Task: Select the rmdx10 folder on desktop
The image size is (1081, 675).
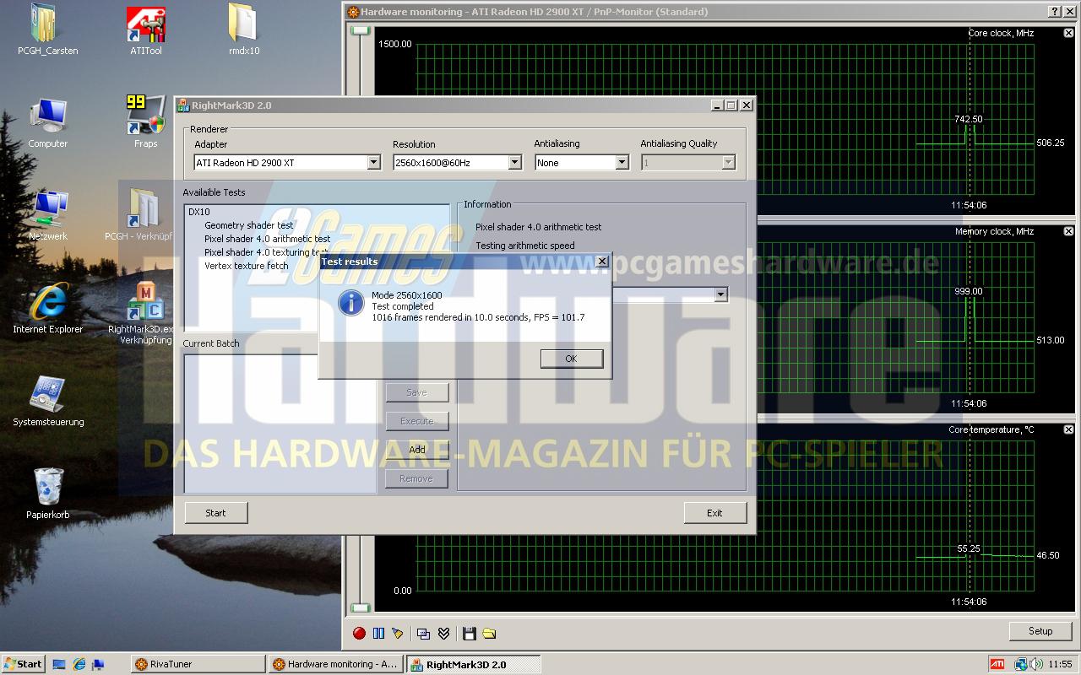Action: pyautogui.click(x=244, y=30)
